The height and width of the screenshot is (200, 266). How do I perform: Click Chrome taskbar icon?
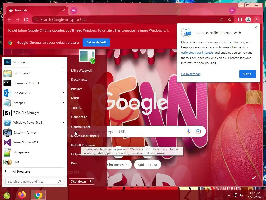[x=38, y=195]
